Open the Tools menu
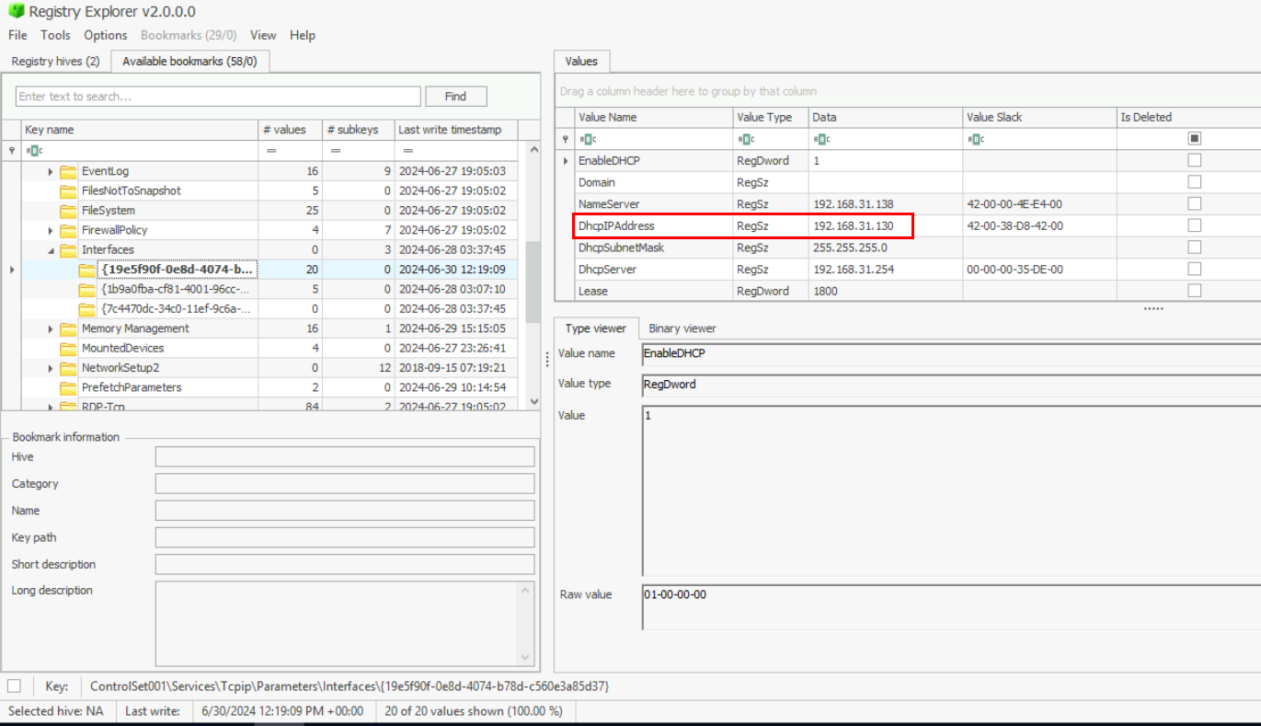Screen dimensions: 1261x726 [x=55, y=35]
